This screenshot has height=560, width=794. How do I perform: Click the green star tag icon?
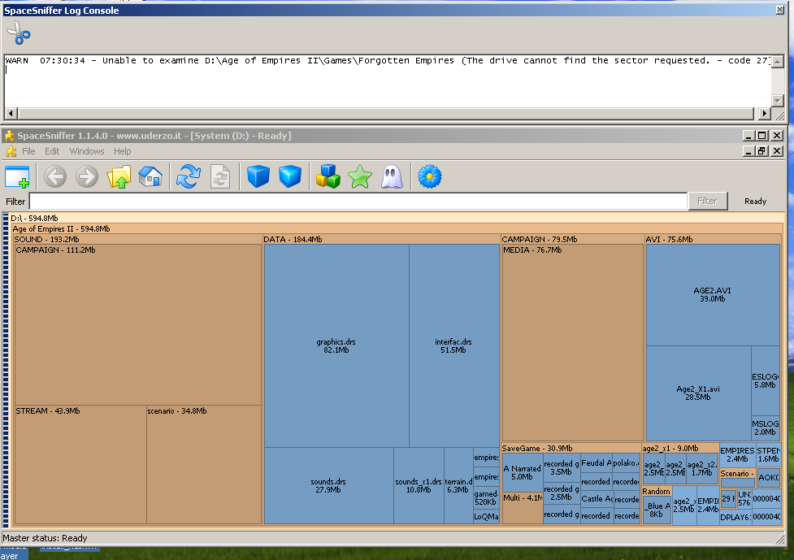360,177
